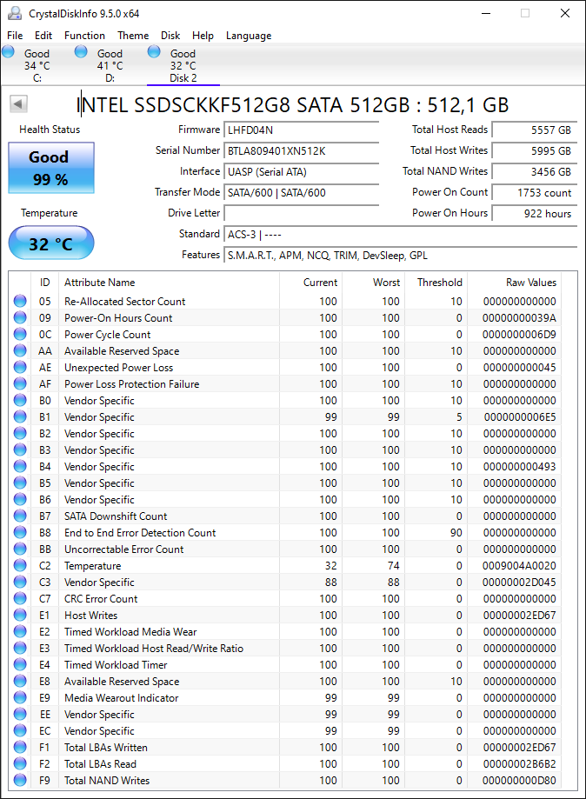The image size is (586, 799).
Task: Switch to the Disk 2 tab
Action: click(183, 65)
